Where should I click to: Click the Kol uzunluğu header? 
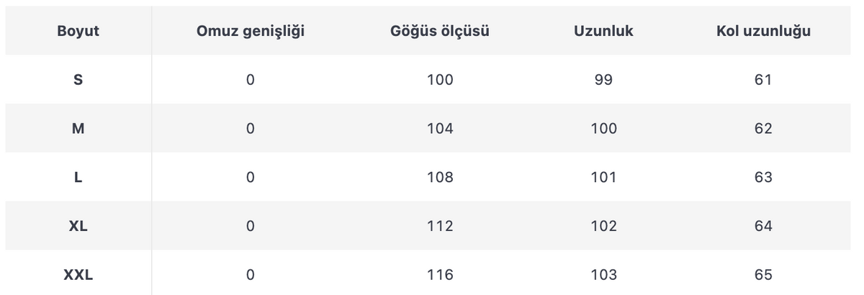763,32
